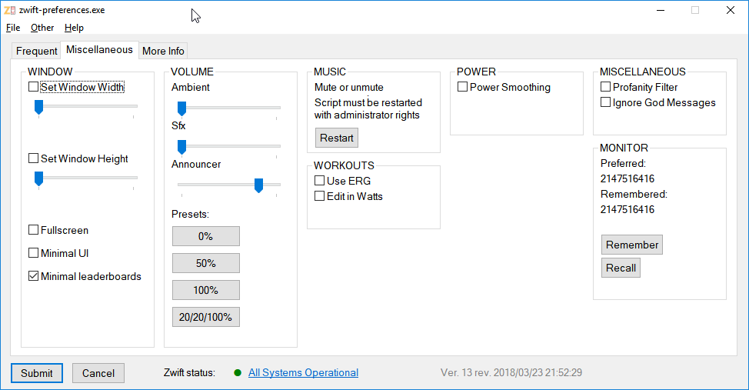The width and height of the screenshot is (749, 390).
Task: Apply the 20/20/100% volume preset
Action: pos(206,317)
